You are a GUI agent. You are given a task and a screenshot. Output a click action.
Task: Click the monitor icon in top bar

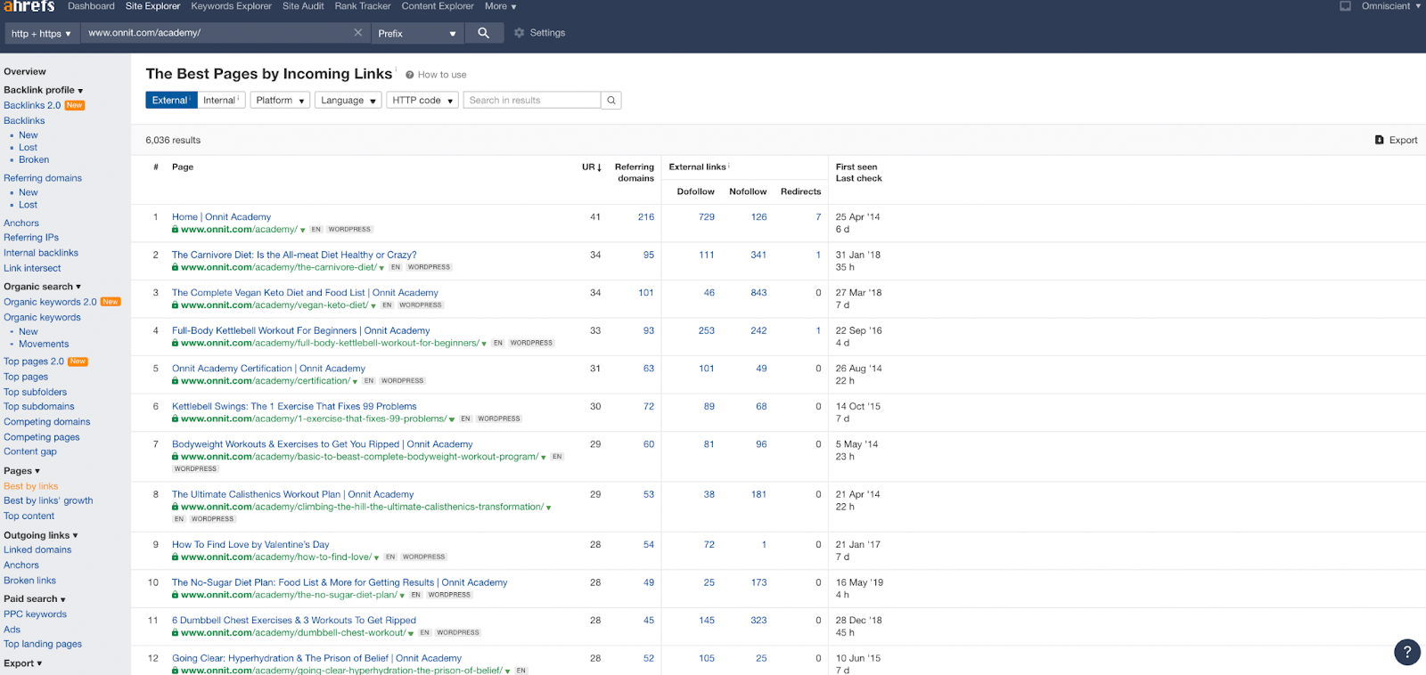(x=1345, y=6)
